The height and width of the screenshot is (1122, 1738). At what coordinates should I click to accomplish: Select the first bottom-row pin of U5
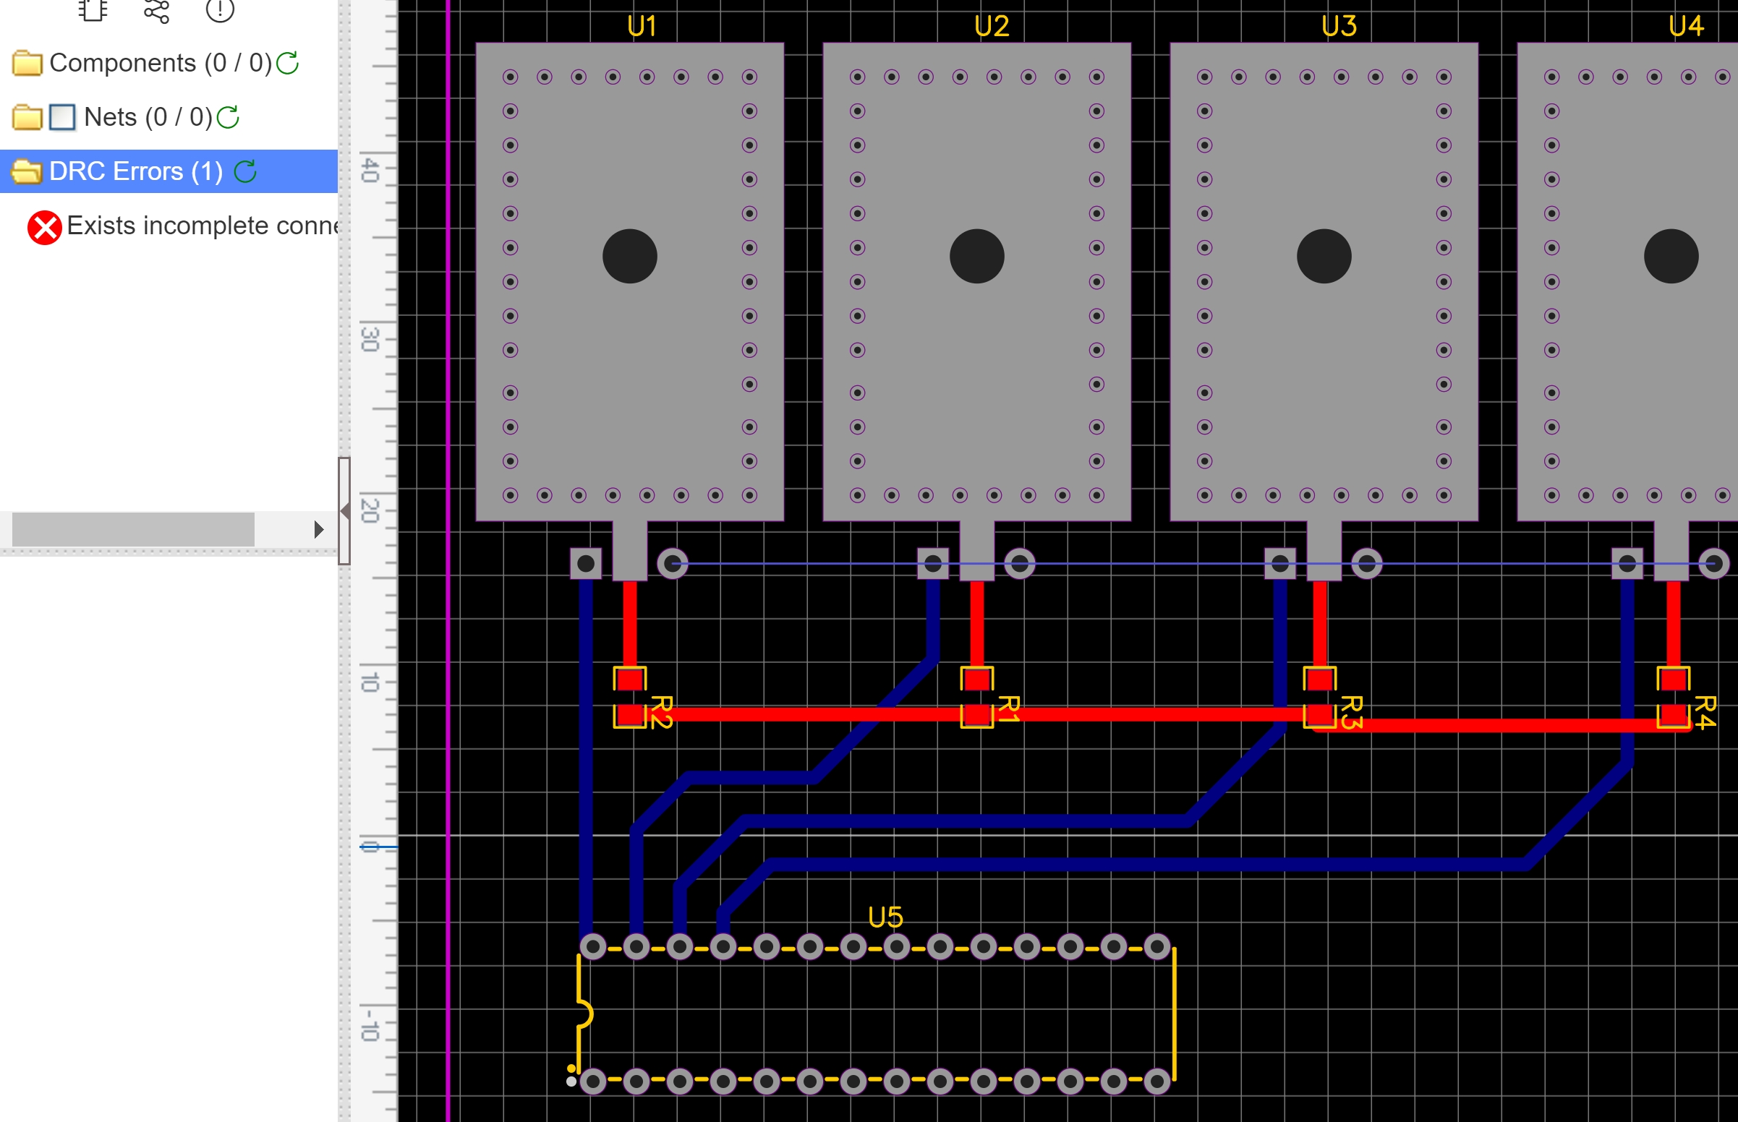[x=593, y=1082]
